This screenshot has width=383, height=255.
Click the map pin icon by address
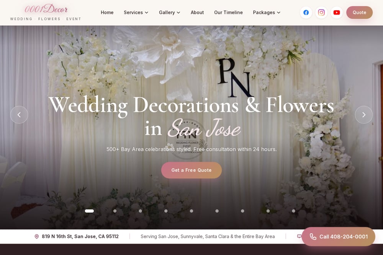[37, 237]
